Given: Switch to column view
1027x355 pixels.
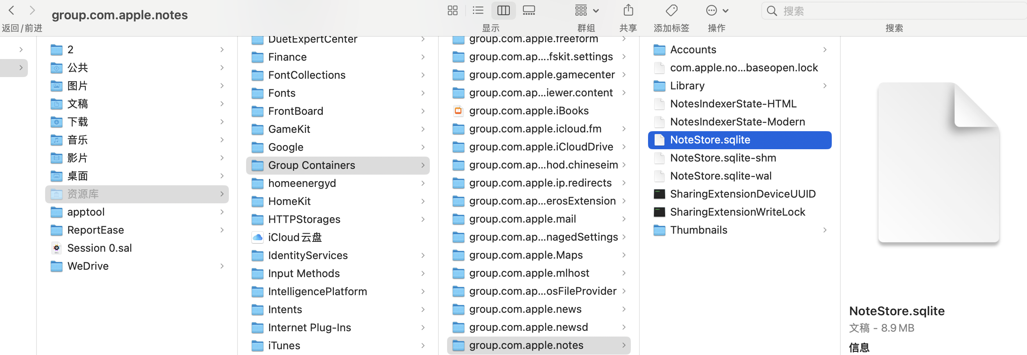Looking at the screenshot, I should click(x=503, y=10).
